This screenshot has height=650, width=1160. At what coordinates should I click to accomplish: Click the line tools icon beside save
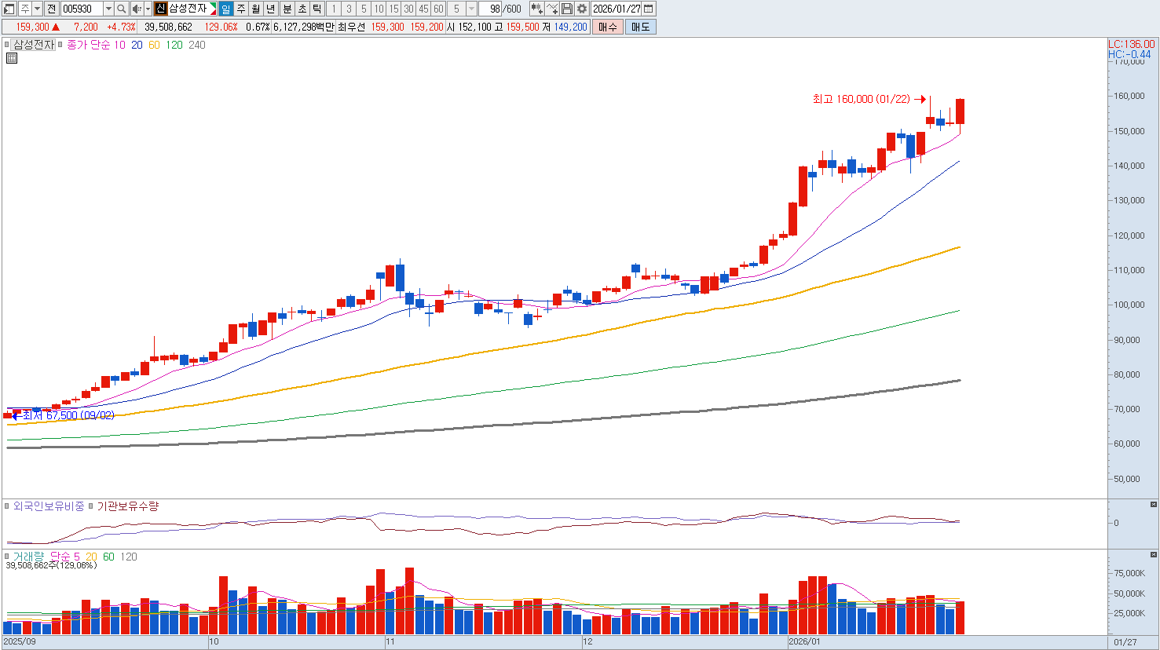click(x=552, y=9)
